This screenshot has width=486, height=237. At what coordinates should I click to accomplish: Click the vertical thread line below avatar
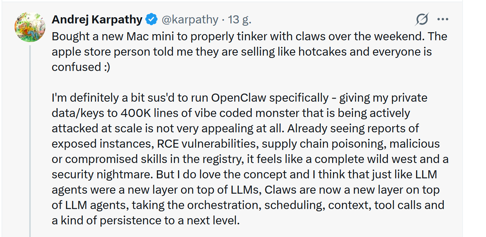(30, 141)
